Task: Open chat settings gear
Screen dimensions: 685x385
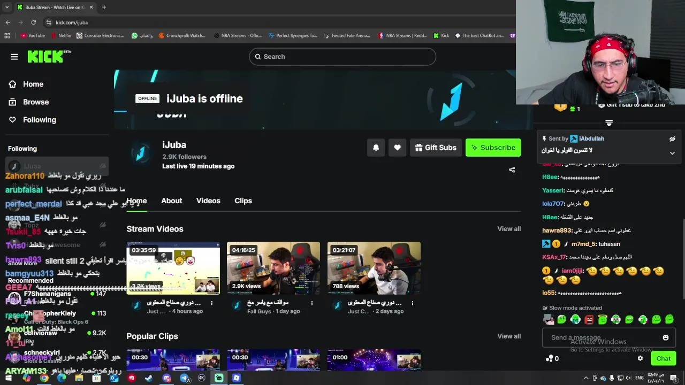Action: pos(640,358)
